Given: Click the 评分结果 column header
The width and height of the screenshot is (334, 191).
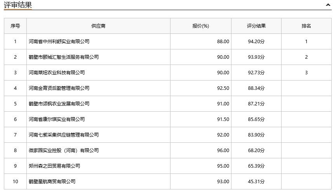Looking at the screenshot, I should coord(256,26).
